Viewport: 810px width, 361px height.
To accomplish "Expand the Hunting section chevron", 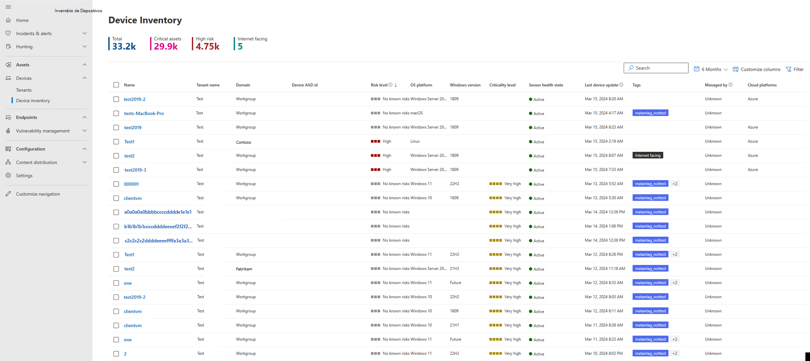I will tap(85, 47).
